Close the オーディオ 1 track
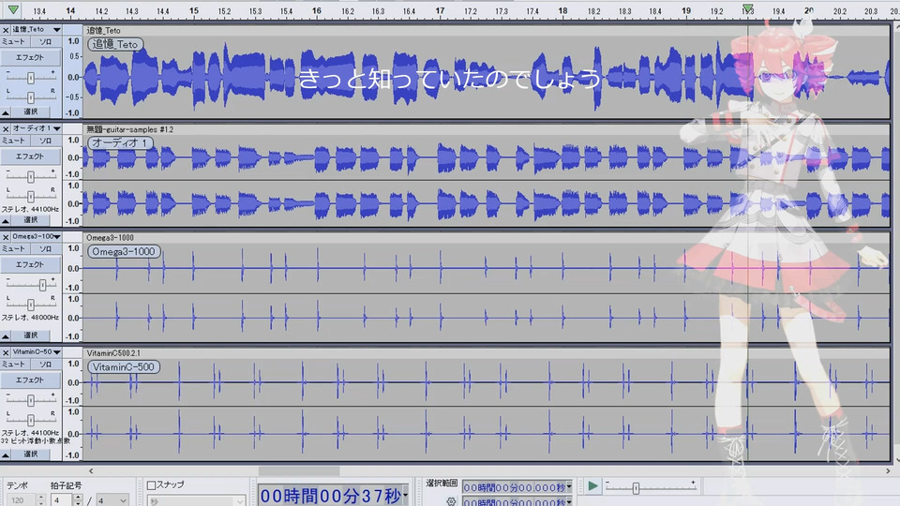The height and width of the screenshot is (506, 900). (x=6, y=129)
